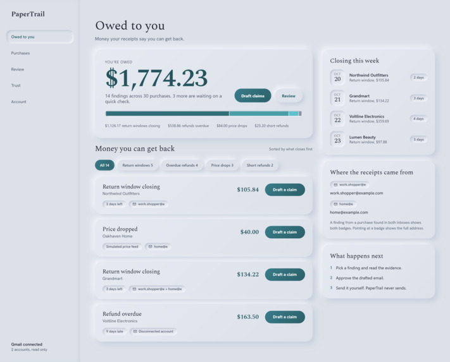Draft a claim for Northwind Outfitters
450x362 pixels.
coord(285,190)
